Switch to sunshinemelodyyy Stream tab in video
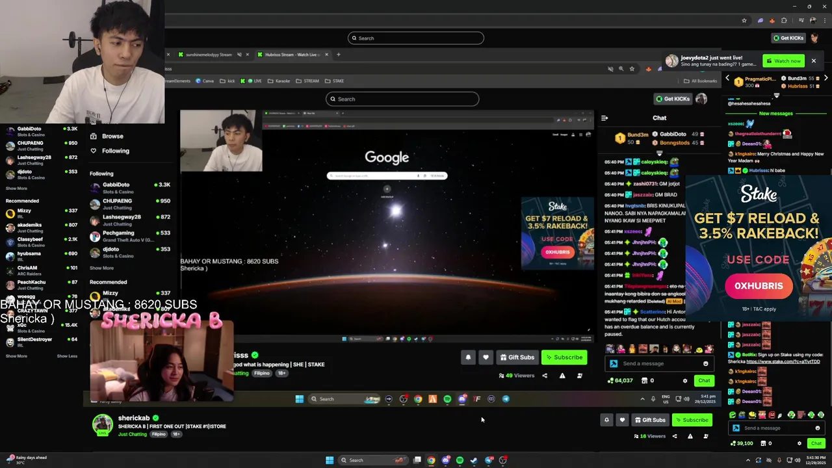The image size is (832, 468). (x=209, y=55)
